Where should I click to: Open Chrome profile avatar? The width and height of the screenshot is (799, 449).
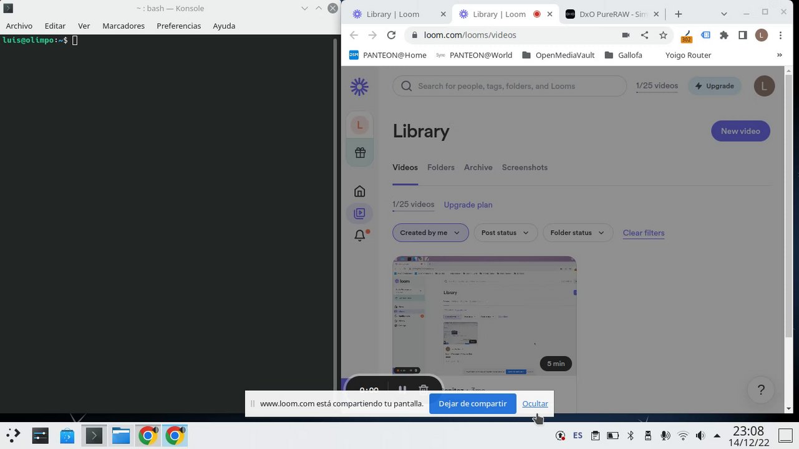click(761, 36)
